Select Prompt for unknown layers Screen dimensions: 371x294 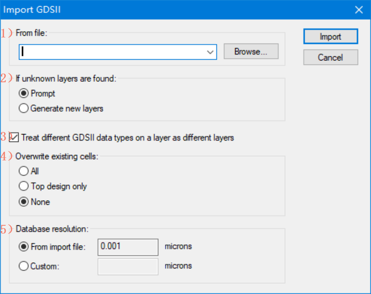[x=24, y=94]
